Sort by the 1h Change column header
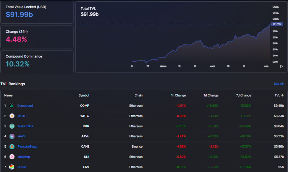Image resolution: width=288 pixels, height=172 pixels. (x=178, y=95)
